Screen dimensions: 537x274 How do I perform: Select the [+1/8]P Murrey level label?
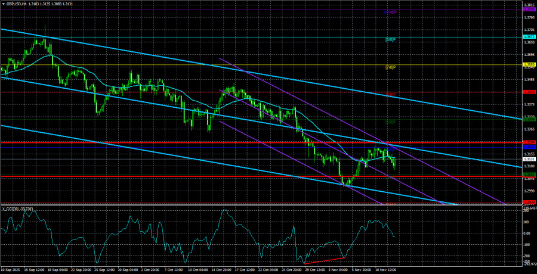tap(390, 13)
